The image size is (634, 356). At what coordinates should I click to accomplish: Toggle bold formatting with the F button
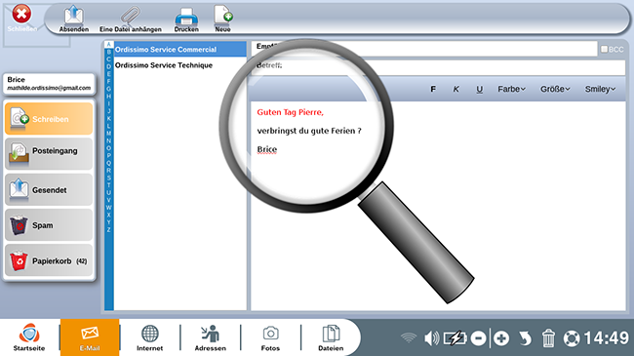tap(433, 89)
